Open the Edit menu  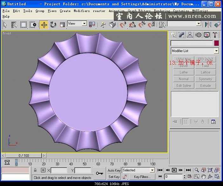(16, 11)
